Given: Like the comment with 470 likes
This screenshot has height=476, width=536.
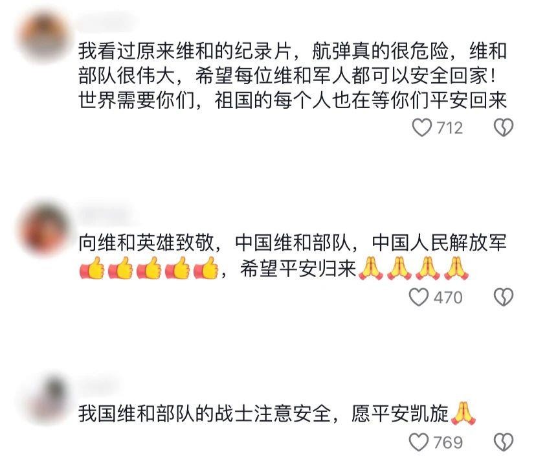Looking at the screenshot, I should coord(419,297).
